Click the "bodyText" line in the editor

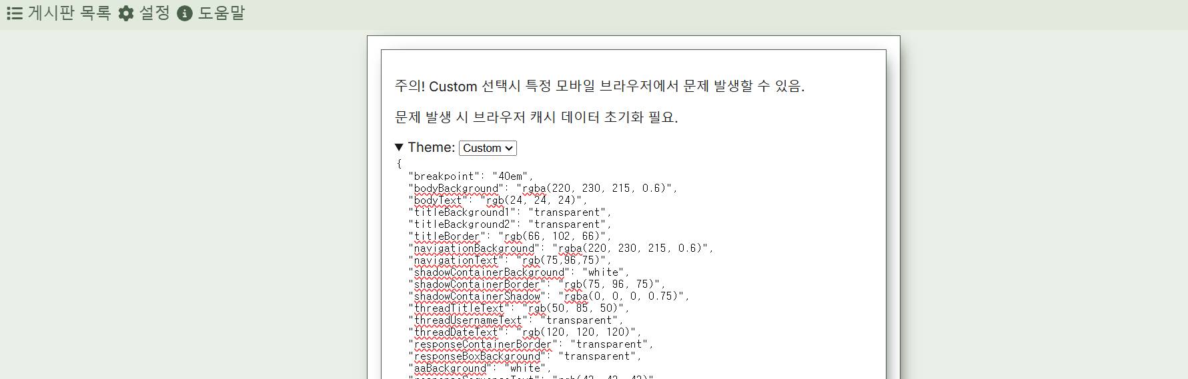point(497,200)
